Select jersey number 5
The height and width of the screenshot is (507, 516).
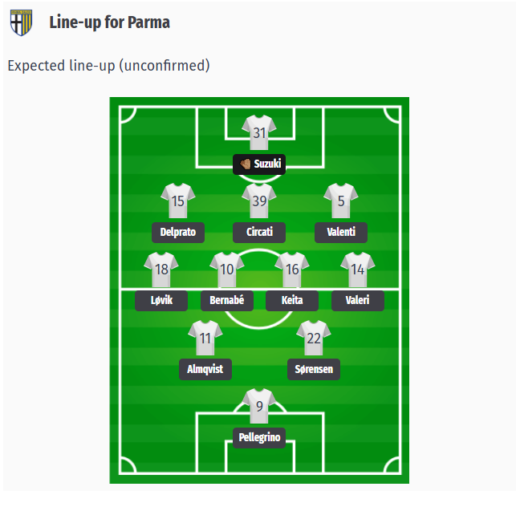[341, 201]
